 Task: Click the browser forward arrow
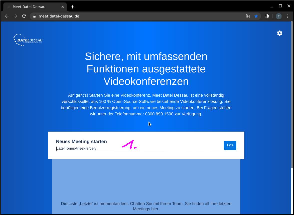tap(15, 16)
